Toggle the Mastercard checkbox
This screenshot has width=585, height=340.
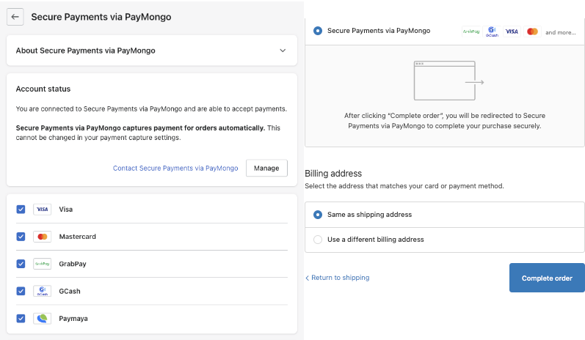21,237
